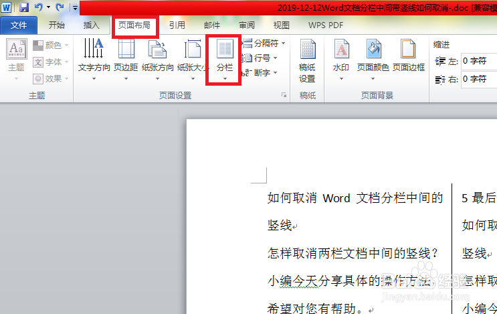Viewport: 497px width, 314px height.
Task: Click the 页边距 margins icon
Action: tap(126, 48)
